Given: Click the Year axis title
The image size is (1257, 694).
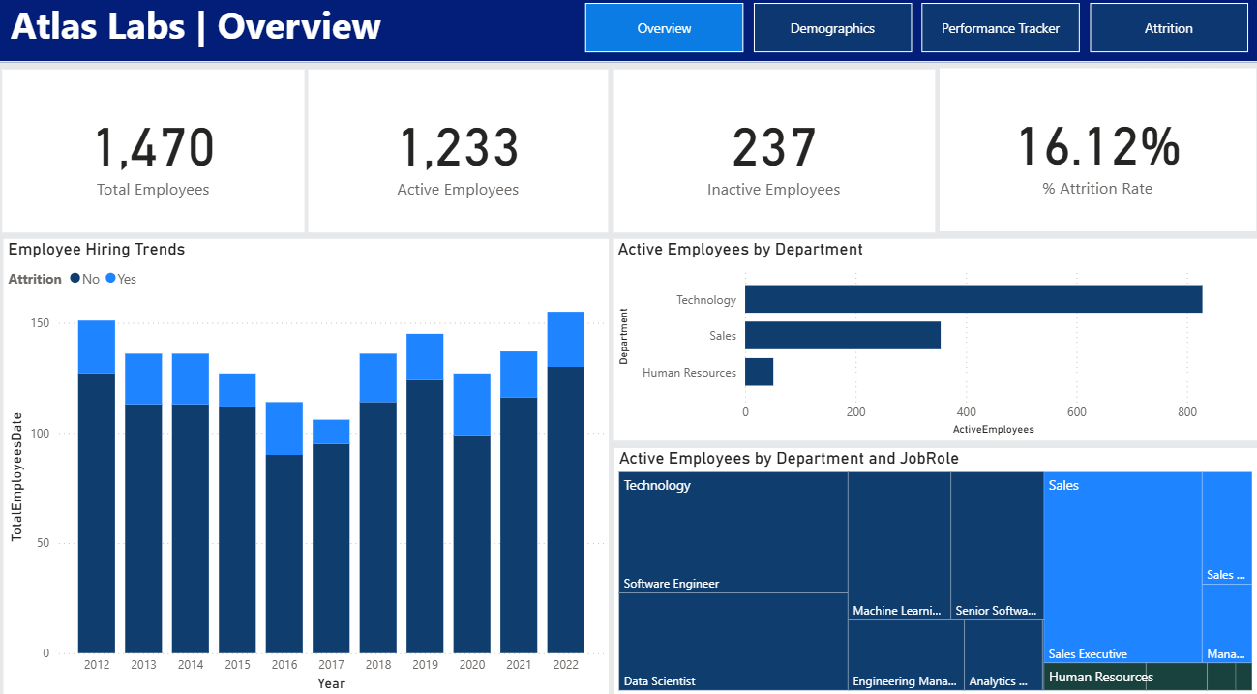Looking at the screenshot, I should coord(331,683).
